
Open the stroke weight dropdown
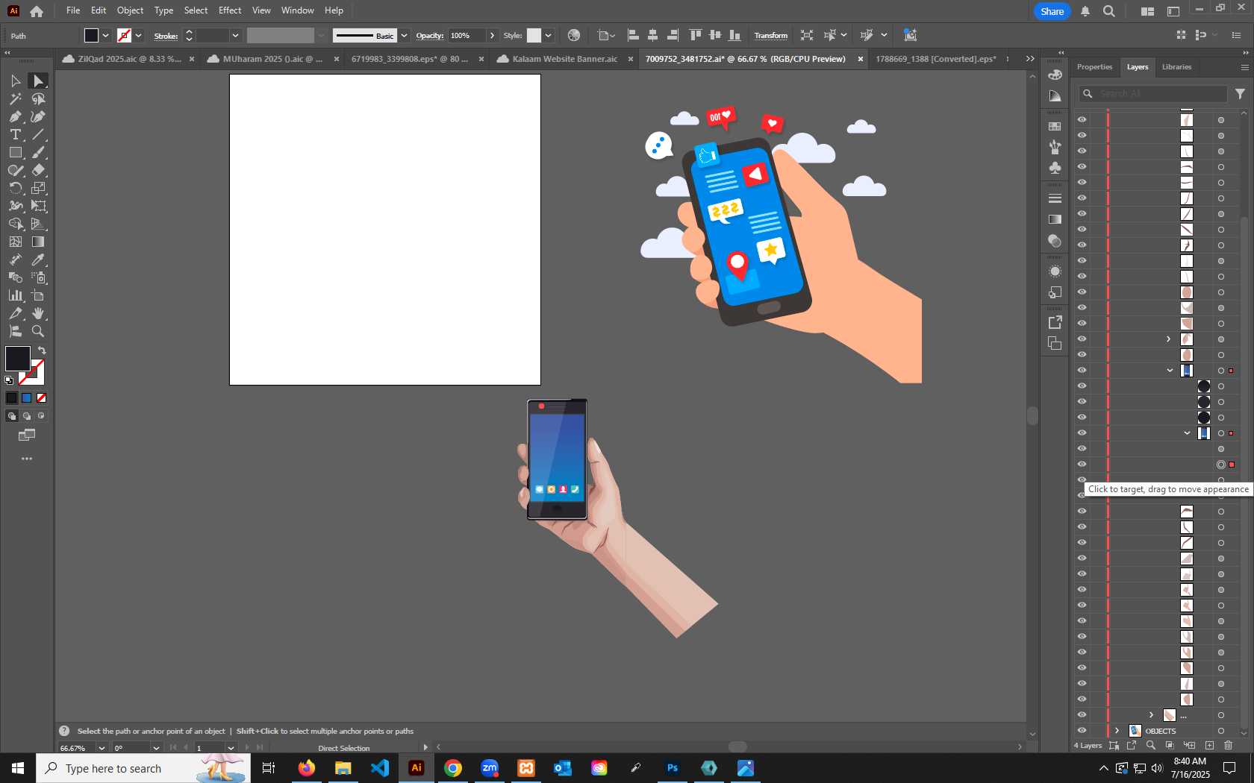tap(235, 35)
